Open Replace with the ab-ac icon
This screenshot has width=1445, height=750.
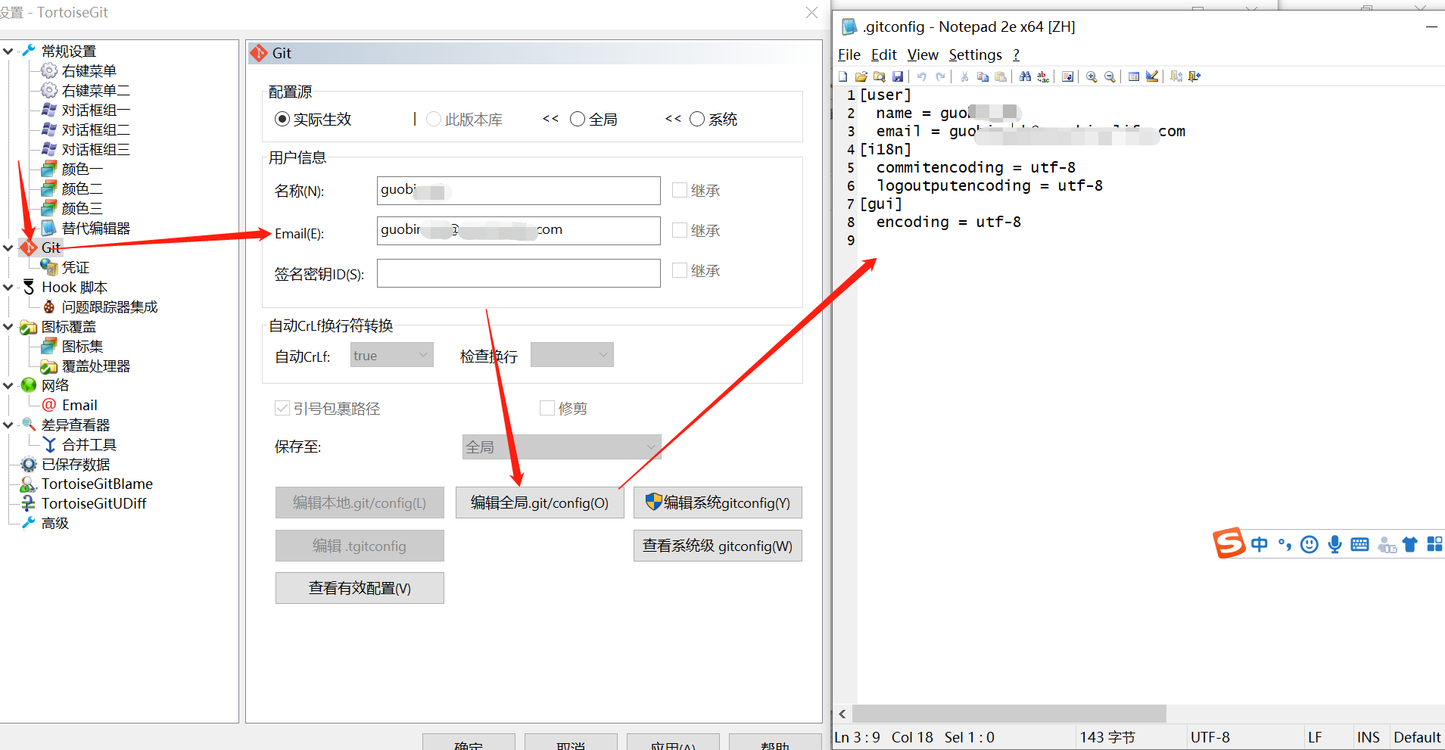tap(1043, 76)
